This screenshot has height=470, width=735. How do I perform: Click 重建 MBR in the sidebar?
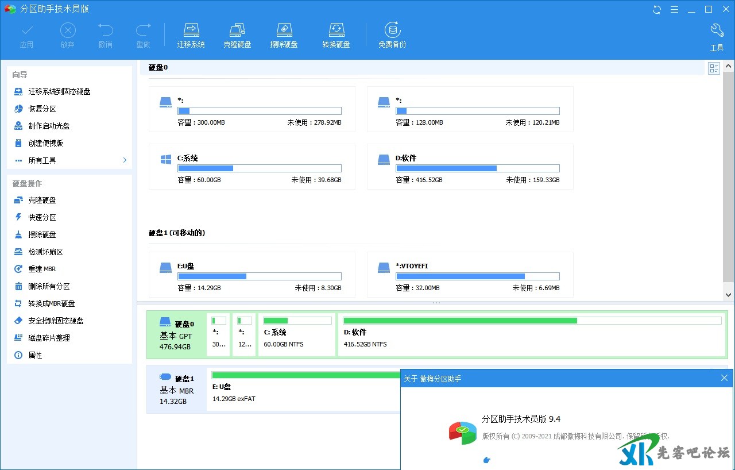pyautogui.click(x=42, y=269)
